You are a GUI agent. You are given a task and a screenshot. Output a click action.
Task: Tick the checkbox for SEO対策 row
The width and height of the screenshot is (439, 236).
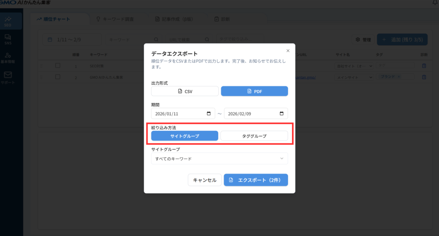pyautogui.click(x=58, y=66)
